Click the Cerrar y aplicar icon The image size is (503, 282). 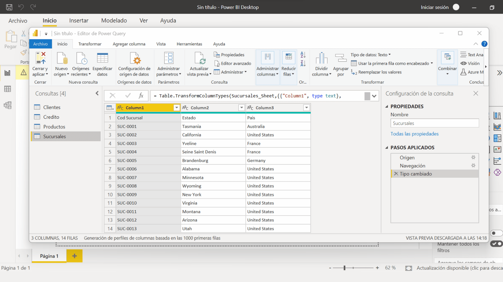pyautogui.click(x=40, y=58)
